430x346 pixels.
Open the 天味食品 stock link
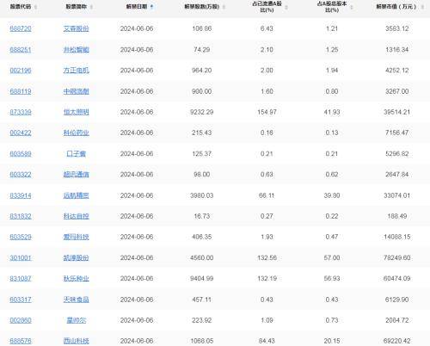tap(76, 300)
